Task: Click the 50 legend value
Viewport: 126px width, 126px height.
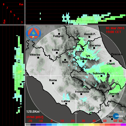Action: pyautogui.click(x=105, y=121)
